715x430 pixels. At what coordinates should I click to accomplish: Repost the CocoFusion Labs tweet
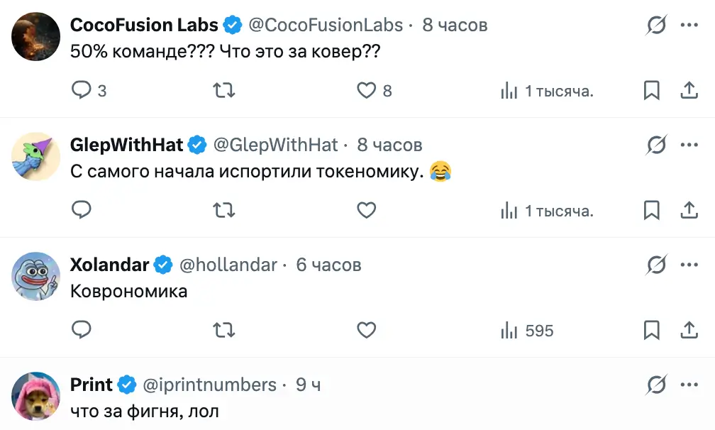(224, 91)
